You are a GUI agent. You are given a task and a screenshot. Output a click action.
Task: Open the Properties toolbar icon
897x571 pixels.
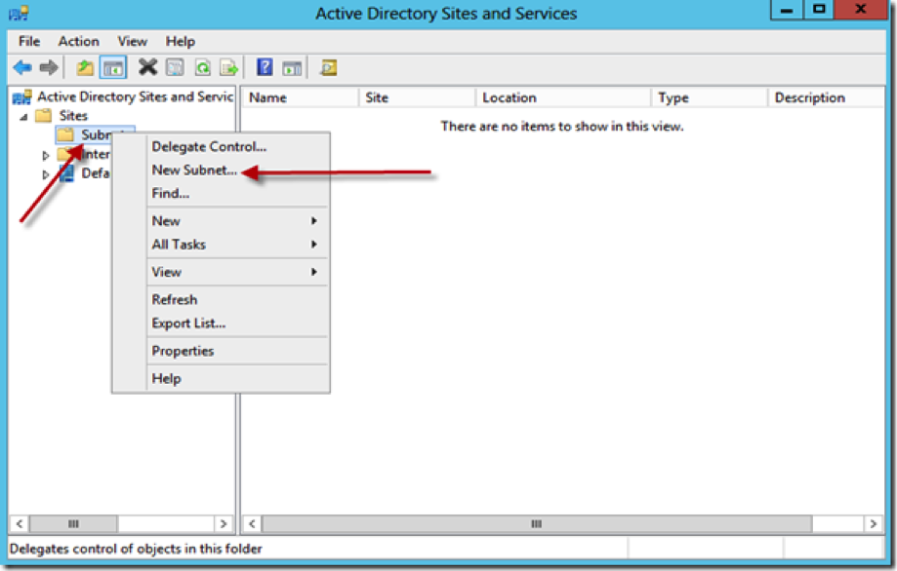[x=175, y=67]
